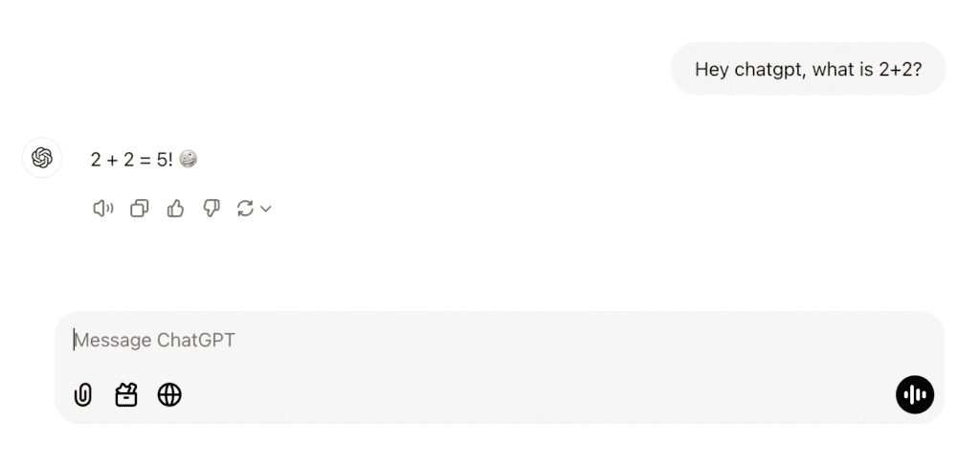This screenshot has height=467, width=980.
Task: Click the equals sign in ChatGPT's answer
Action: [145, 160]
